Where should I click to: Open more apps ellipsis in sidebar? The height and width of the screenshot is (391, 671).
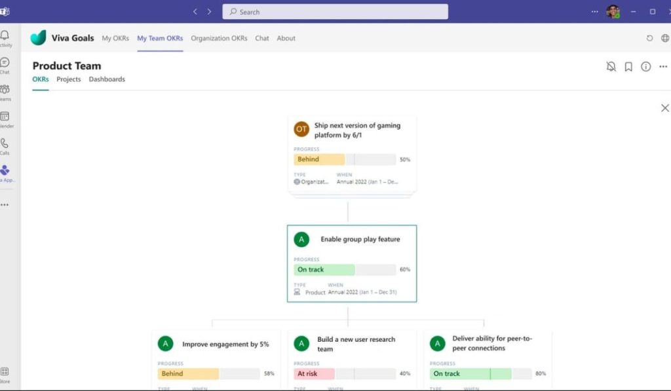tap(5, 205)
